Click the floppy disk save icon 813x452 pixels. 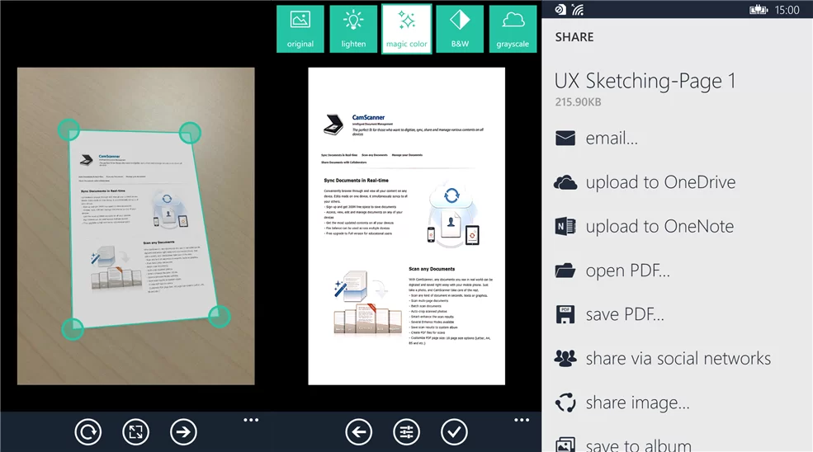tap(565, 314)
